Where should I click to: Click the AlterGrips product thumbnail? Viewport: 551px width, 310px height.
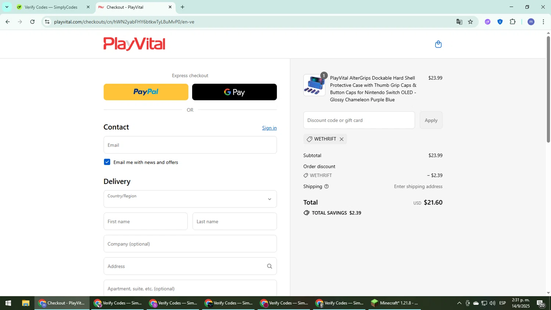(314, 85)
